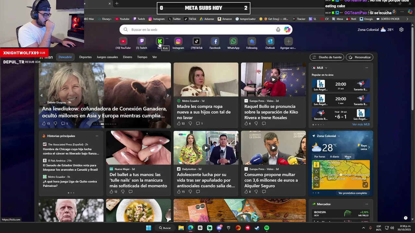Expand the weather map full screen icon
This screenshot has width=415, height=233.
(x=365, y=185)
